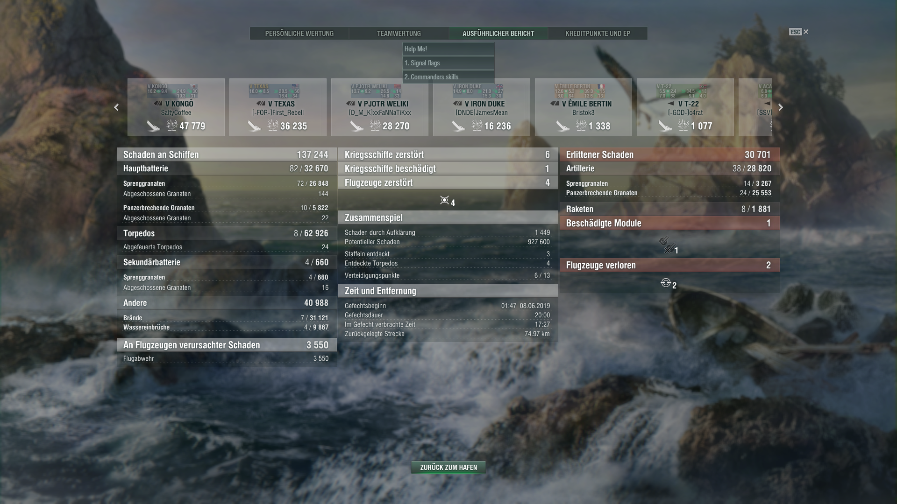Click the destroyed planes icon under Flugzeuge zerstört
897x504 pixels.
[x=444, y=200]
